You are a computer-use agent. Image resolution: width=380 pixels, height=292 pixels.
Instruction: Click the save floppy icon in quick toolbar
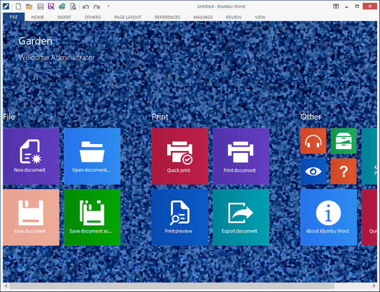pos(40,6)
